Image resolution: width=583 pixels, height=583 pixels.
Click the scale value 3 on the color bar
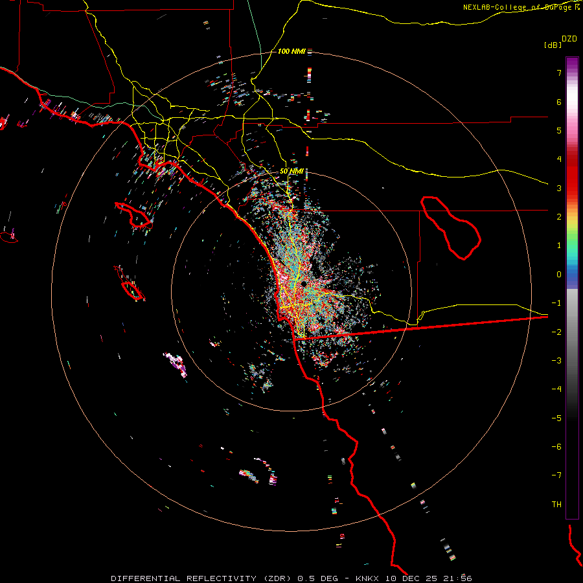click(x=559, y=188)
